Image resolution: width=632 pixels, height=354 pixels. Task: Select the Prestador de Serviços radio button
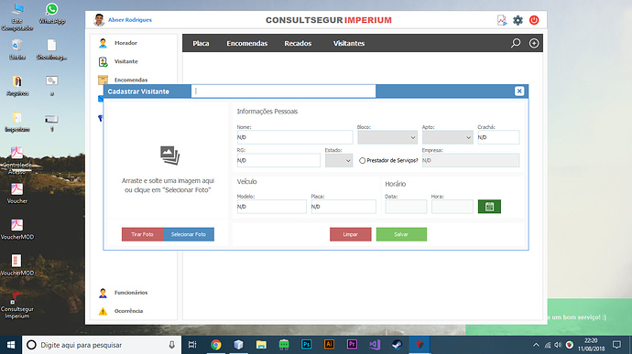(363, 161)
